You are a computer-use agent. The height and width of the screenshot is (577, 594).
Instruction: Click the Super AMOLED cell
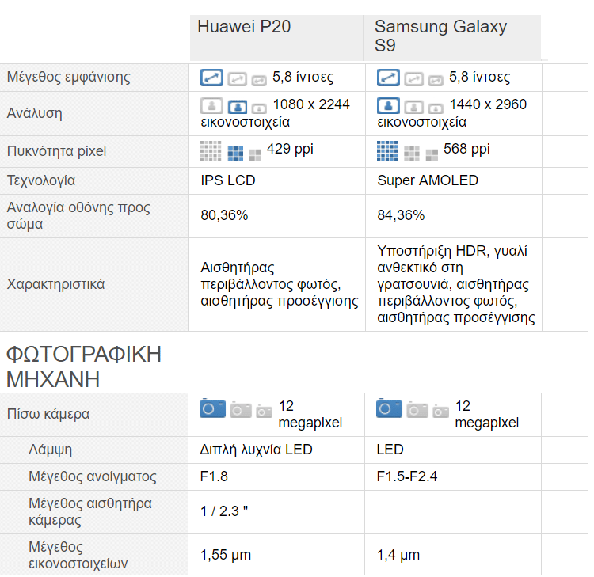click(428, 180)
